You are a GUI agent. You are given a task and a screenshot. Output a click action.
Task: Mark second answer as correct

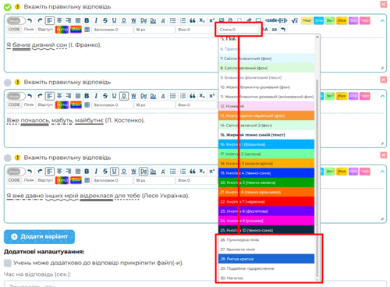[8, 83]
